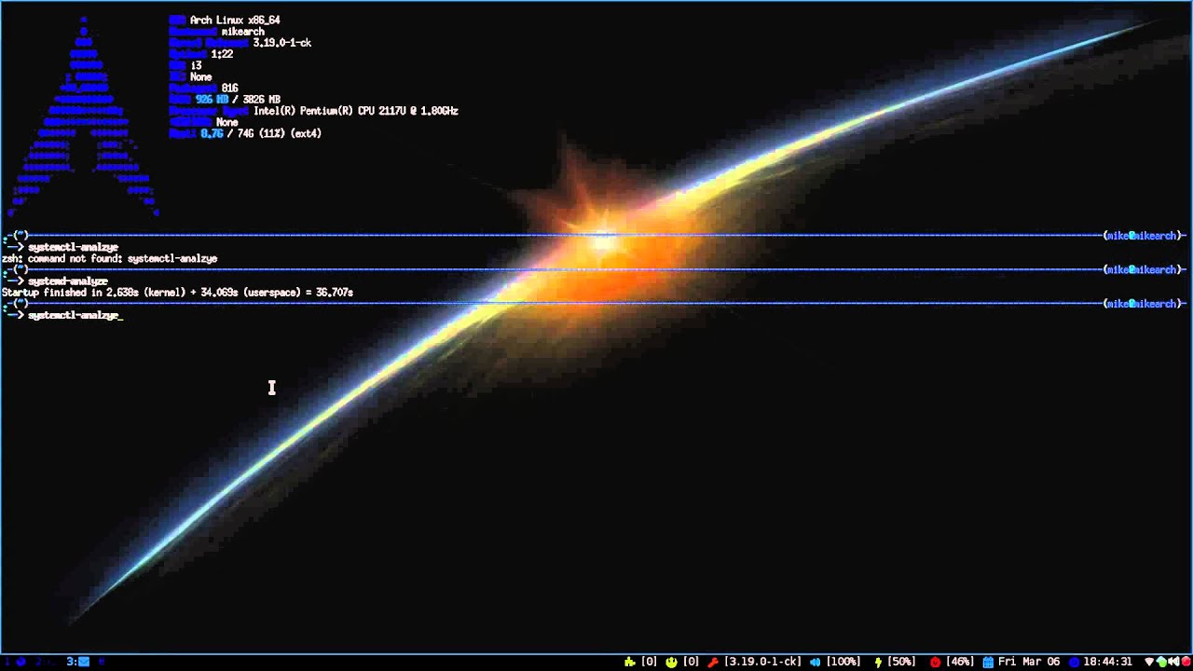Click the 'zsh: command not found' error line
This screenshot has height=671, width=1193.
point(109,258)
